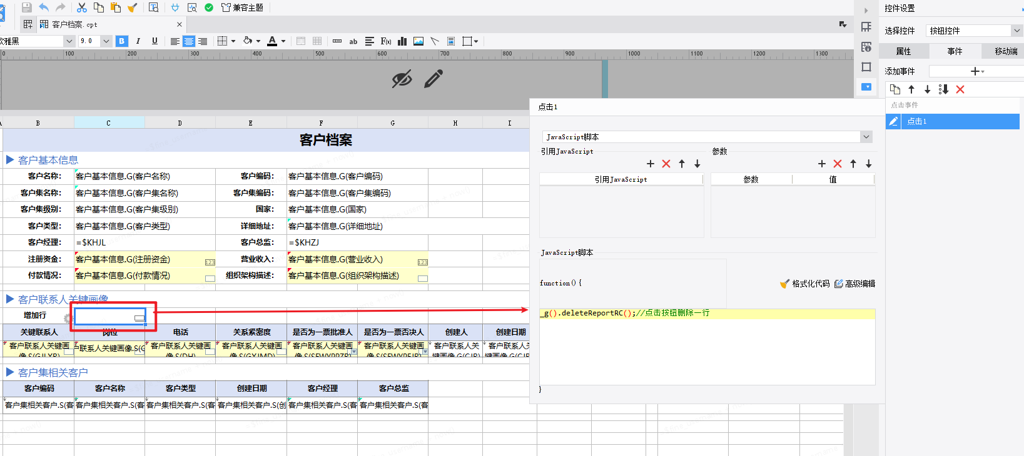Delete selected event with red X icon
This screenshot has height=456, width=1024.
coord(960,89)
